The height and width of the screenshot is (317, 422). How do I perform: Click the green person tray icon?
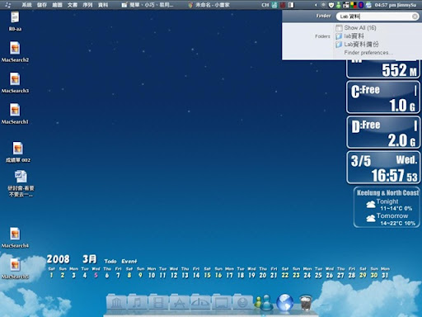pyautogui.click(x=339, y=5)
